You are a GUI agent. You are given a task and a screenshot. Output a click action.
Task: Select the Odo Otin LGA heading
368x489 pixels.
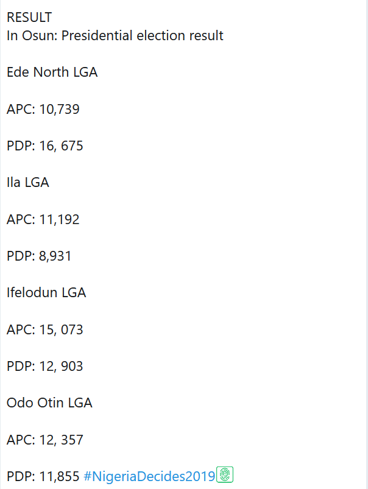49,403
